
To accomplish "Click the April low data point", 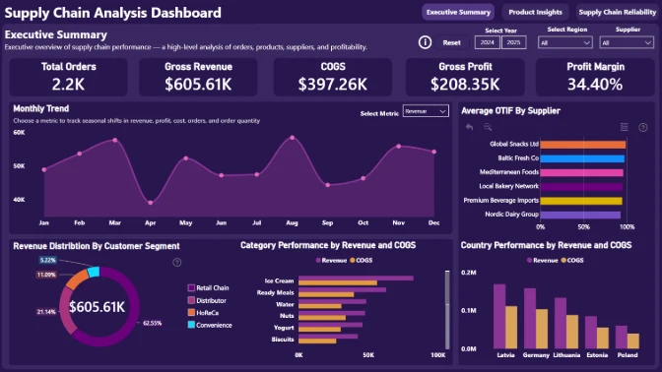I will [151, 203].
